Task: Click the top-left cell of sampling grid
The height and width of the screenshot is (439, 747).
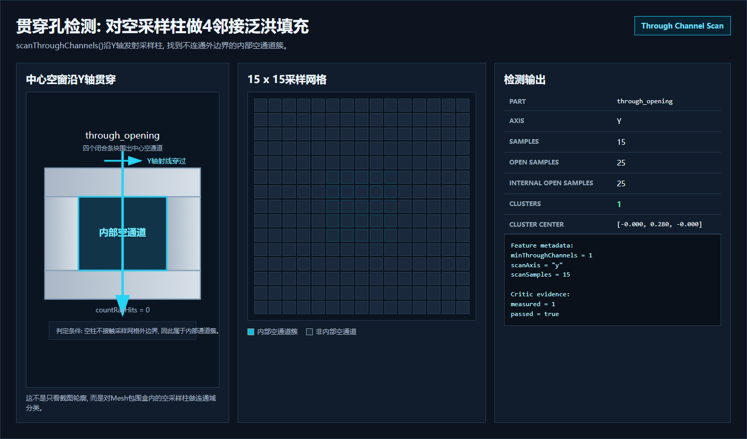Action: pos(260,105)
